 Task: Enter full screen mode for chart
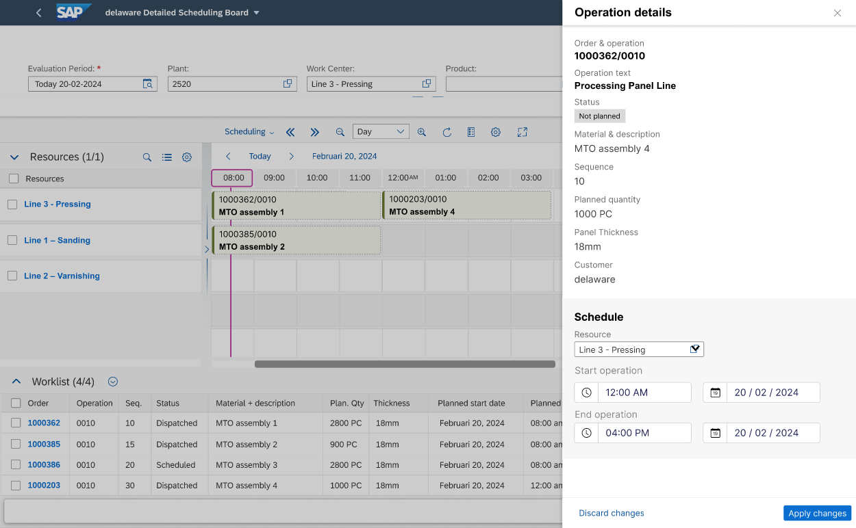click(x=523, y=132)
